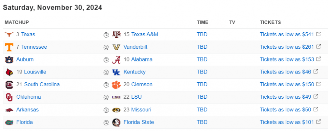328x131 pixels.
Task: Open the South Carolina team link
Action: point(42,85)
